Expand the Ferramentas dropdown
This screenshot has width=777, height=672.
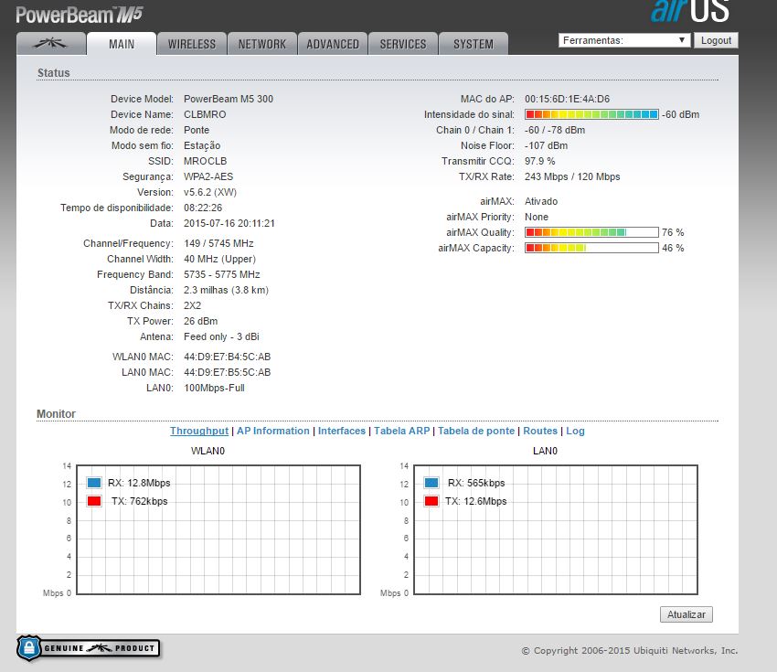[624, 40]
